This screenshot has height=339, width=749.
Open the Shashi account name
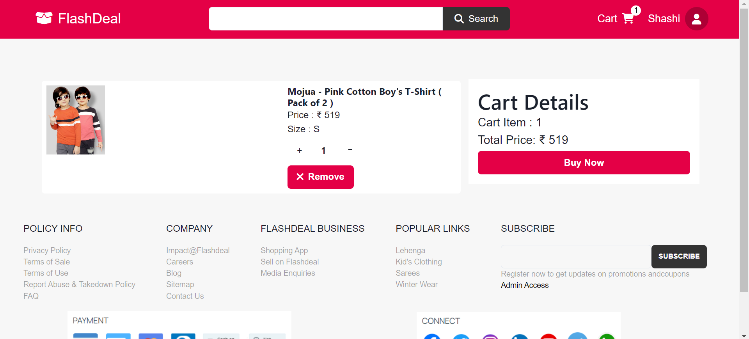664,19
